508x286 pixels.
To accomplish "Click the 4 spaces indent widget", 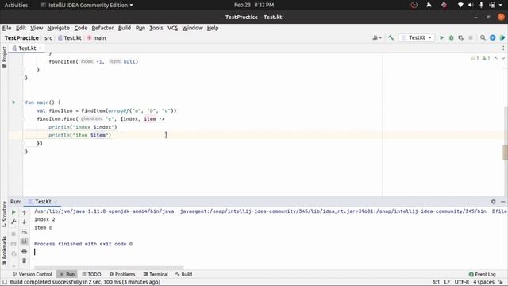I will (x=483, y=282).
